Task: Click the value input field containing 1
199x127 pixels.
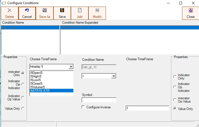Action: pos(147,108)
